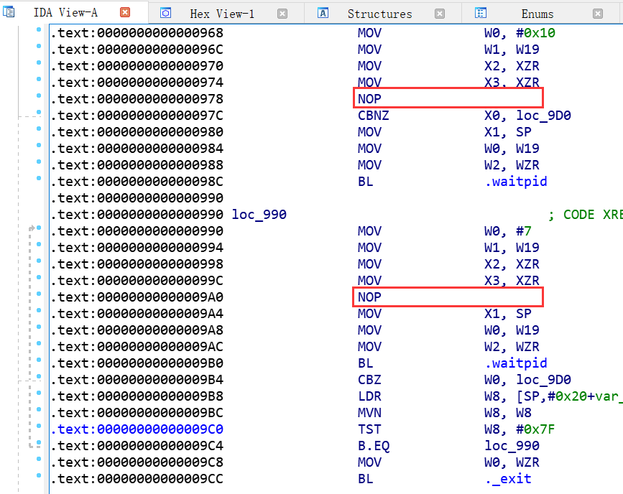Screen dimensions: 623x494
Task: Toggle breakpoint dot at address 9B0
Action: click(39, 360)
